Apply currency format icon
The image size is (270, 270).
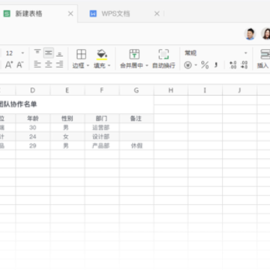click(x=188, y=65)
